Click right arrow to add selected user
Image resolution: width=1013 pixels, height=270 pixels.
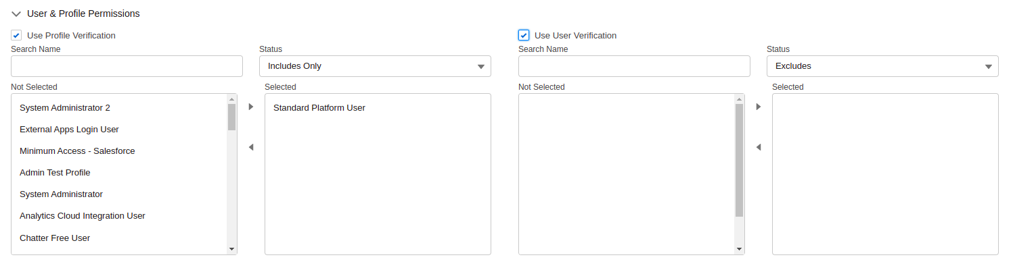click(x=759, y=107)
